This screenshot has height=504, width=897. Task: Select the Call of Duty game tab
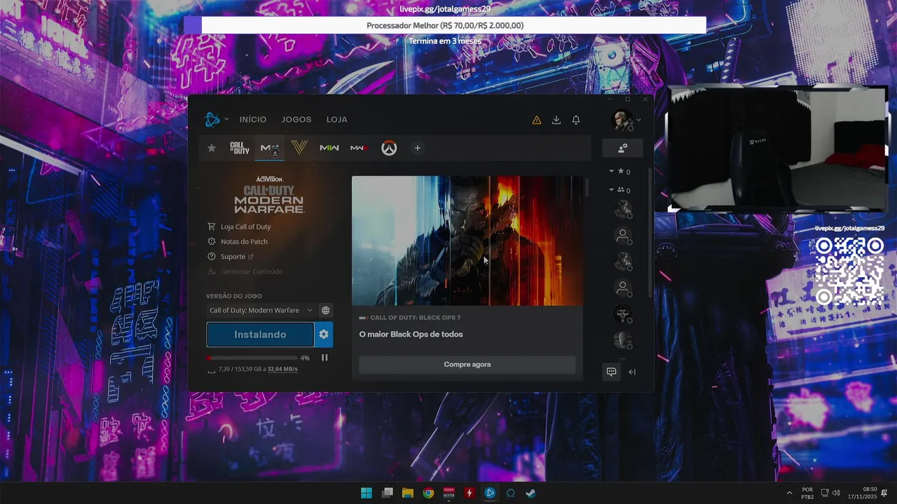(x=240, y=148)
